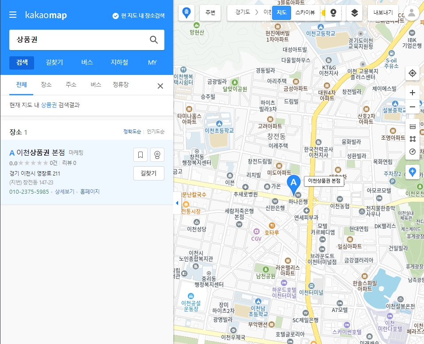This screenshot has height=344, width=424.
Task: Click the 리뷰 0 review count
Action: (x=69, y=163)
